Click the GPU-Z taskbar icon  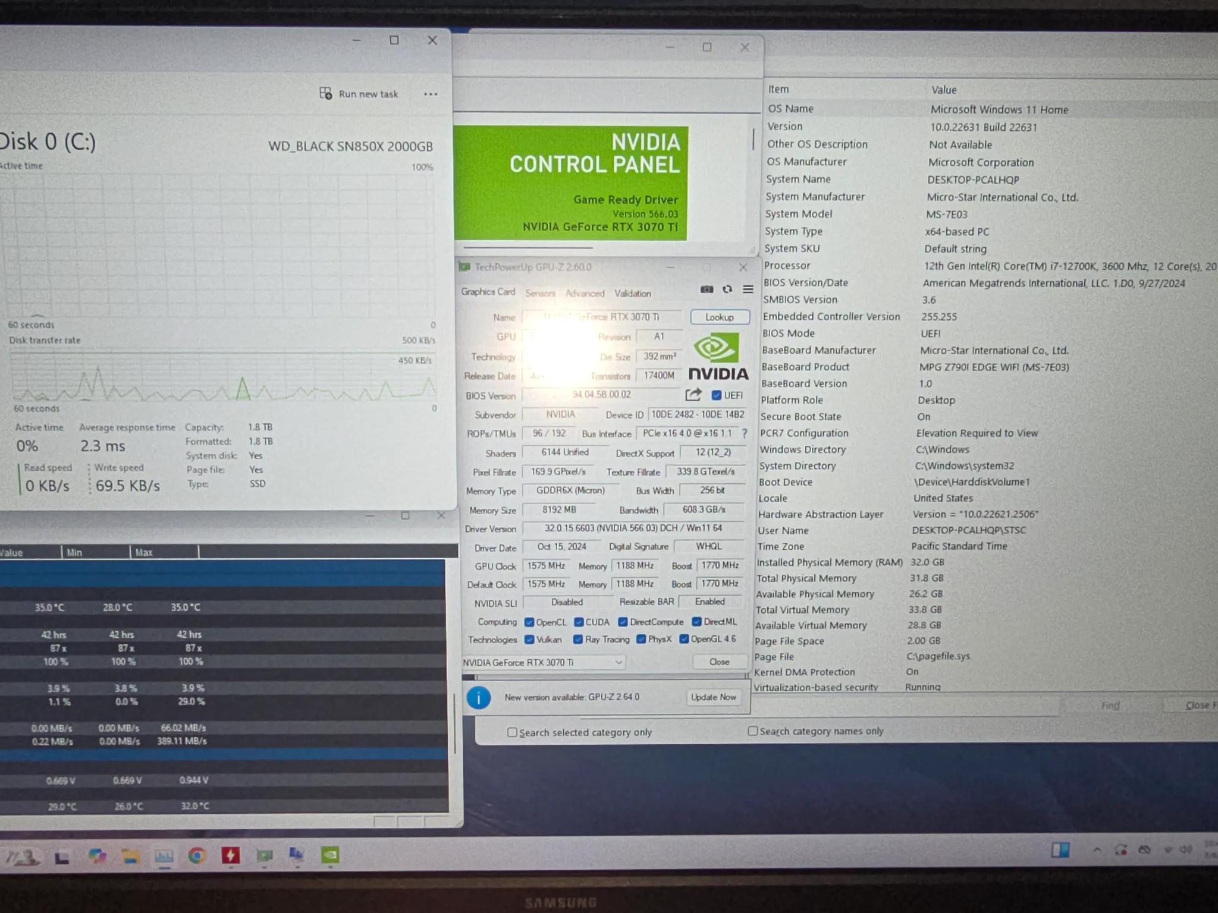(x=264, y=855)
